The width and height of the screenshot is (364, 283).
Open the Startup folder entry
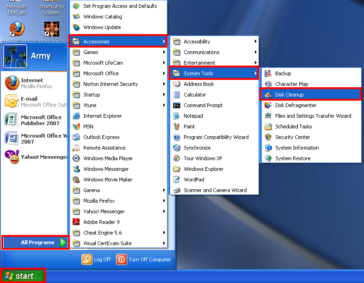118,95
